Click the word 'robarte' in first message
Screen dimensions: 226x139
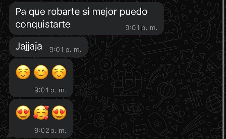click(64, 12)
